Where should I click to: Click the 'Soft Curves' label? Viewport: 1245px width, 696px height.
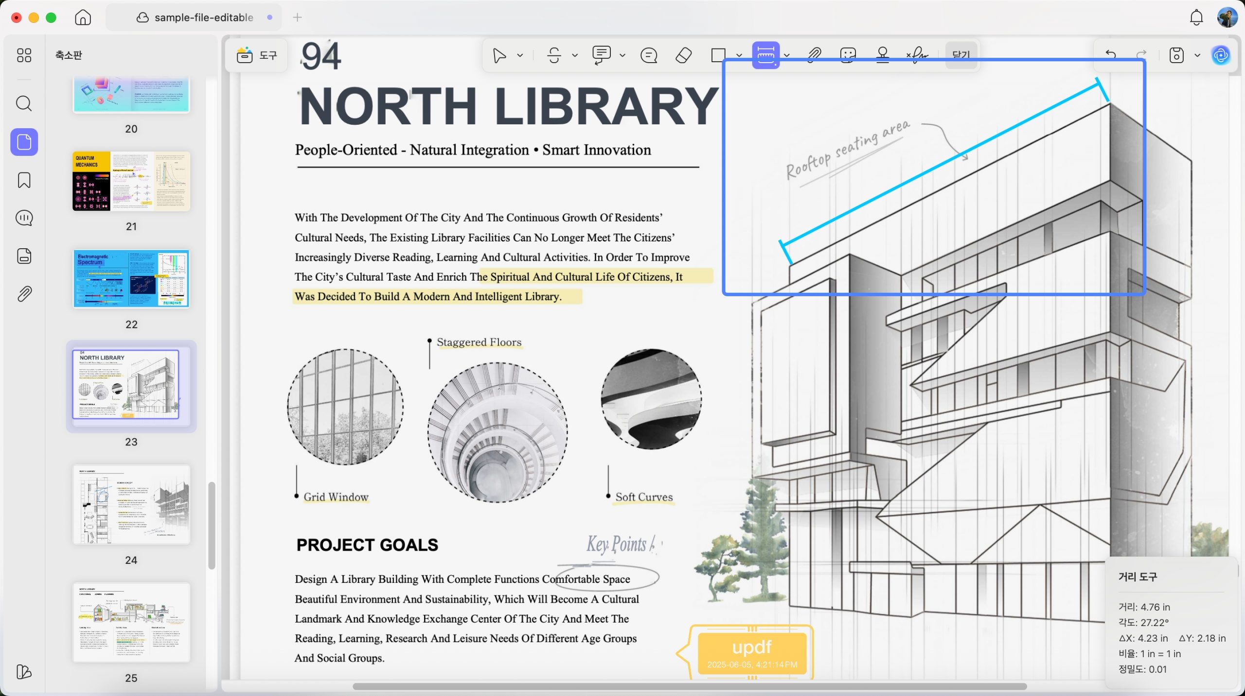click(x=644, y=497)
